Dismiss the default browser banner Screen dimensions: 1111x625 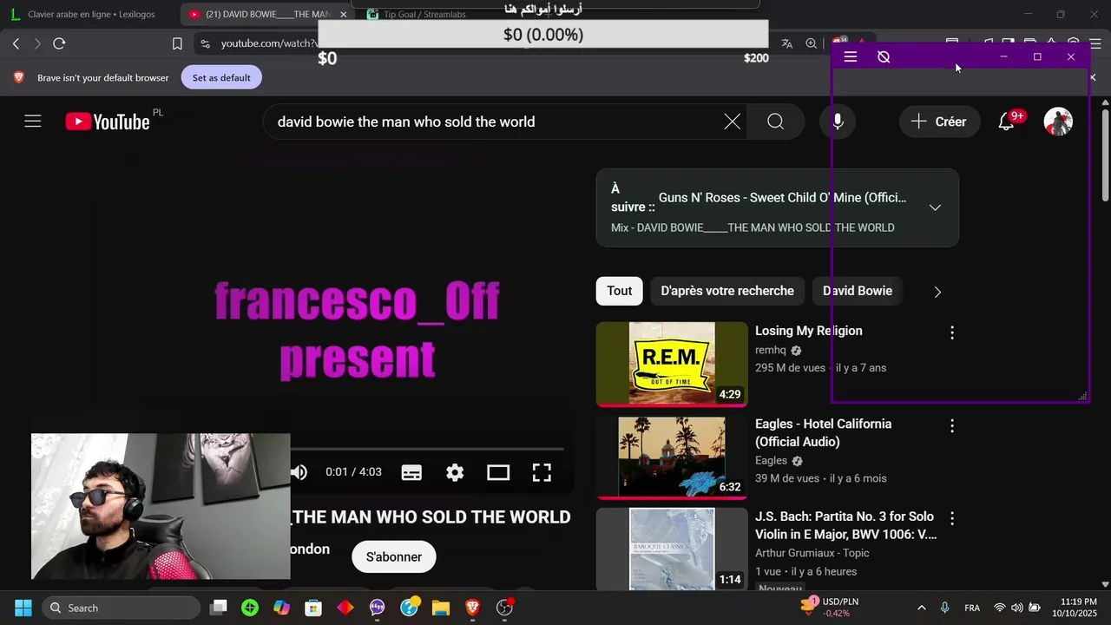[1093, 77]
